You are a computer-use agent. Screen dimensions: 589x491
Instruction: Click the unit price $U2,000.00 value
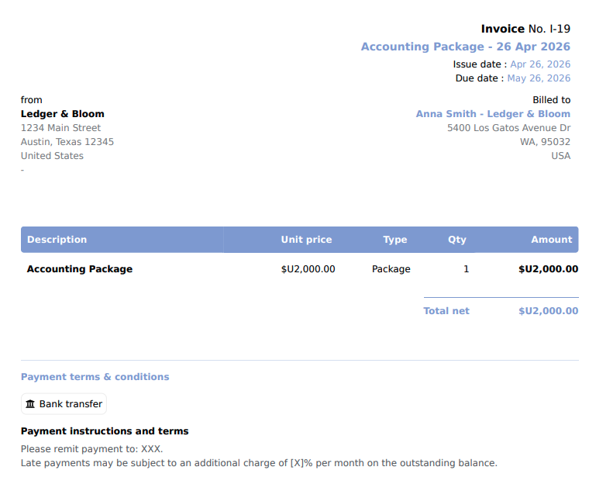tap(308, 269)
